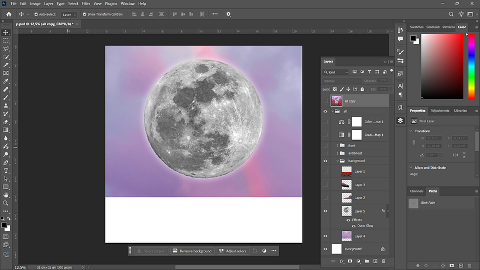Screen dimensions: 480x270
Task: Pick the Hand tool
Action: pos(6,194)
